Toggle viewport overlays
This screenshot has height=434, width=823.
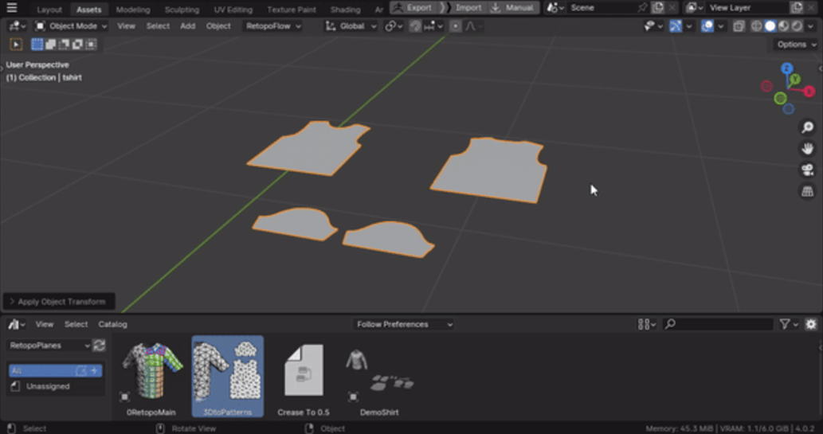point(707,25)
